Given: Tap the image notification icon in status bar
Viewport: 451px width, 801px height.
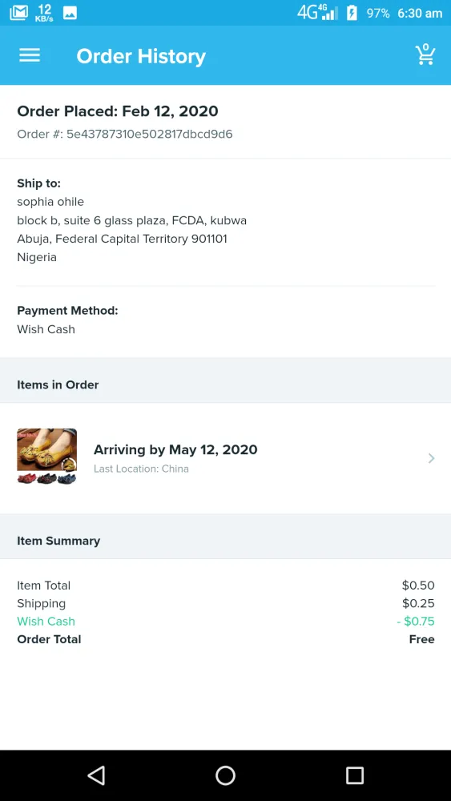Looking at the screenshot, I should pos(70,13).
